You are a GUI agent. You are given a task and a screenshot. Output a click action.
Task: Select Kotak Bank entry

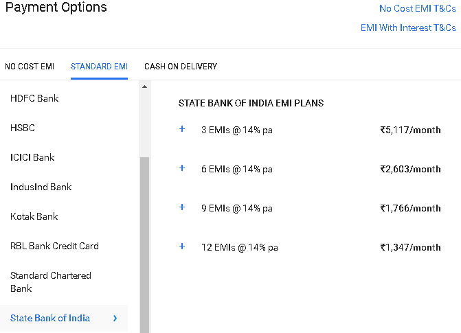coord(34,216)
